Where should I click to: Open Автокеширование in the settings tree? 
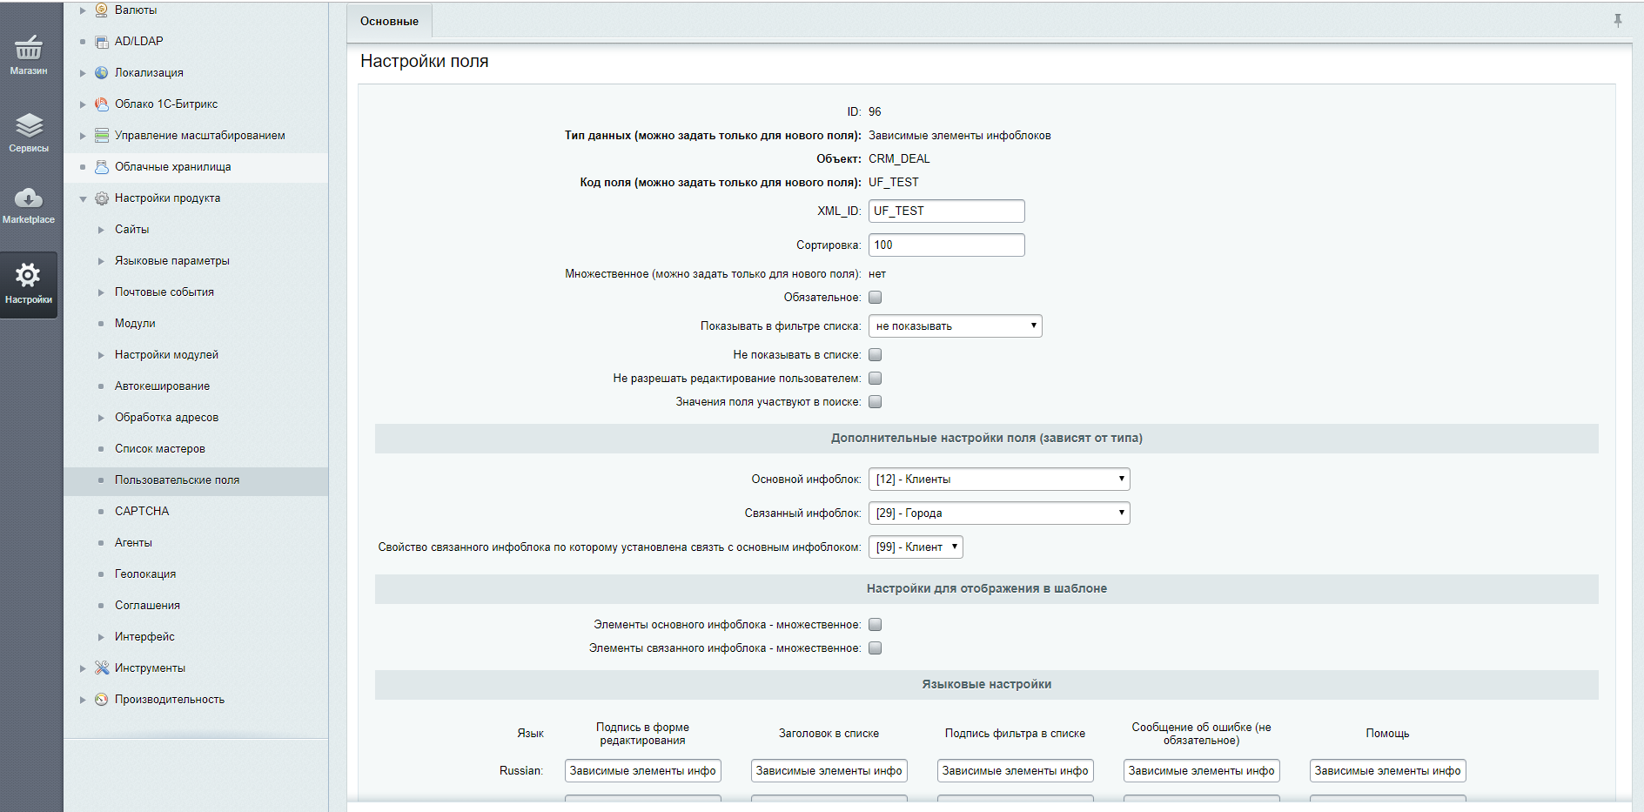click(x=162, y=386)
